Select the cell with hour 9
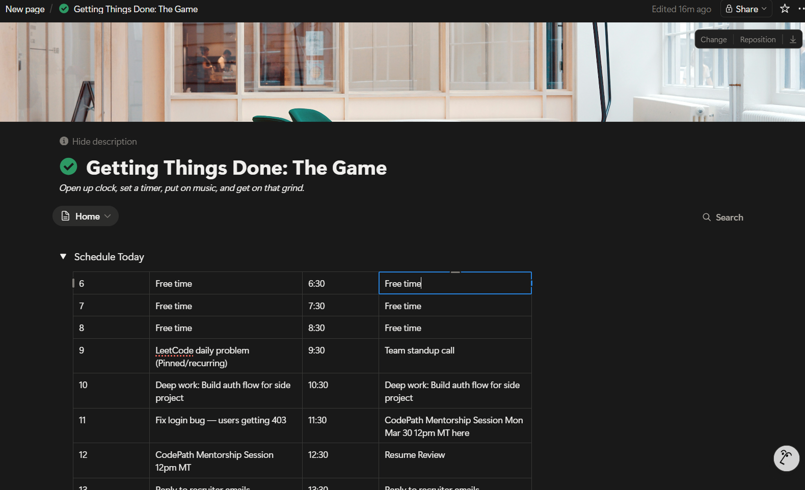Screen dimensions: 805x490 point(111,356)
